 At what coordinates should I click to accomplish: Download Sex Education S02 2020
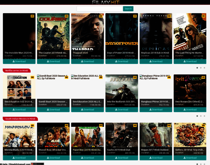click(19, 109)
